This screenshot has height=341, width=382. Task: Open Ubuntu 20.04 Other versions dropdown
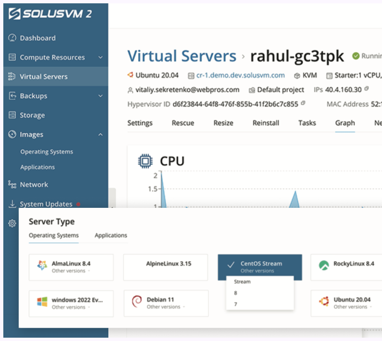(x=353, y=307)
